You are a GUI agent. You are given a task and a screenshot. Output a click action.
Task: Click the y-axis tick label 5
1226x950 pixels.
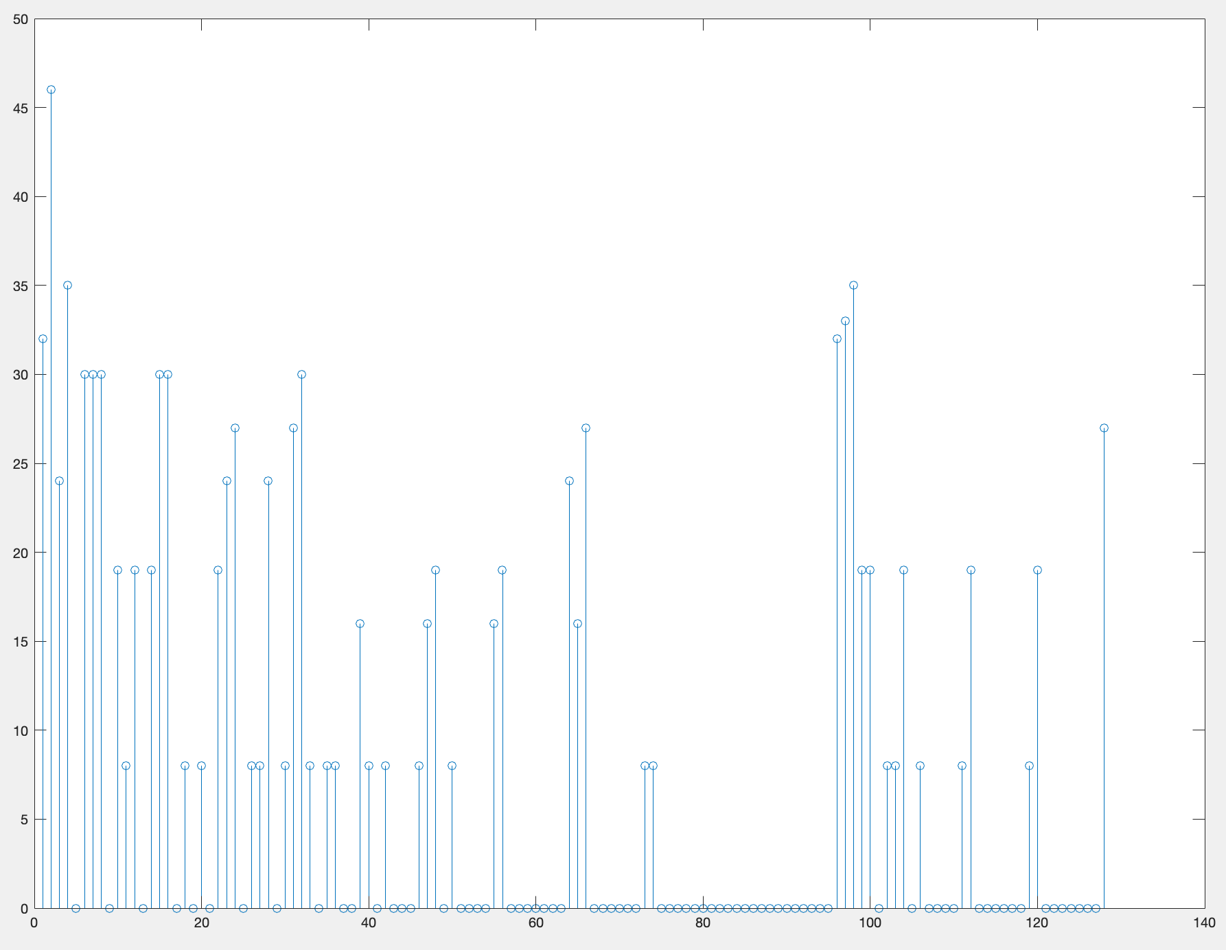(24, 820)
